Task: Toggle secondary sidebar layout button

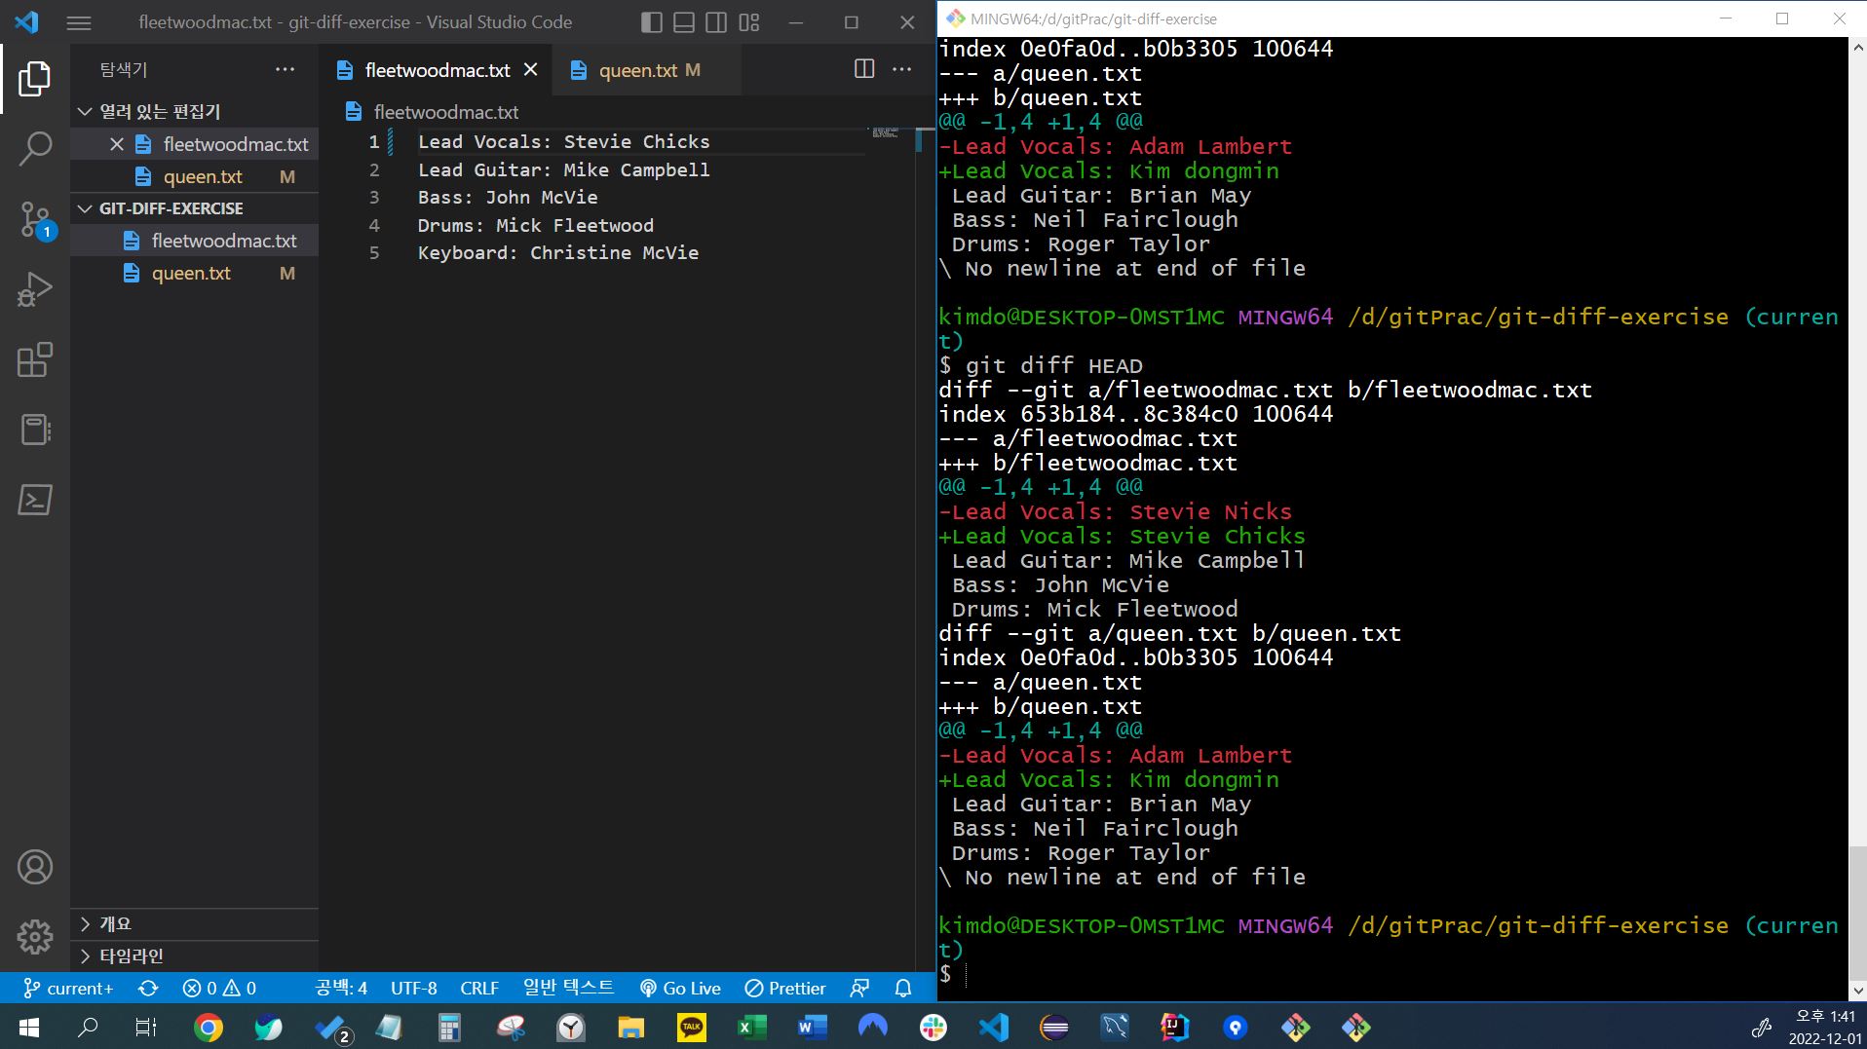Action: tap(716, 22)
